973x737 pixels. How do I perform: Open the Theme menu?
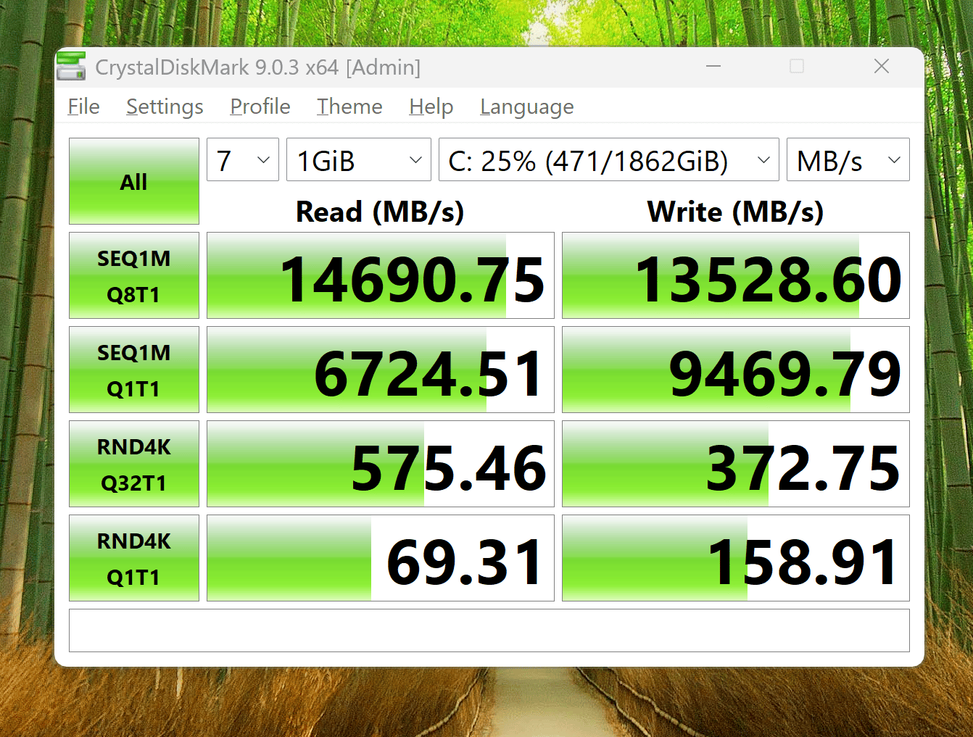coord(349,107)
